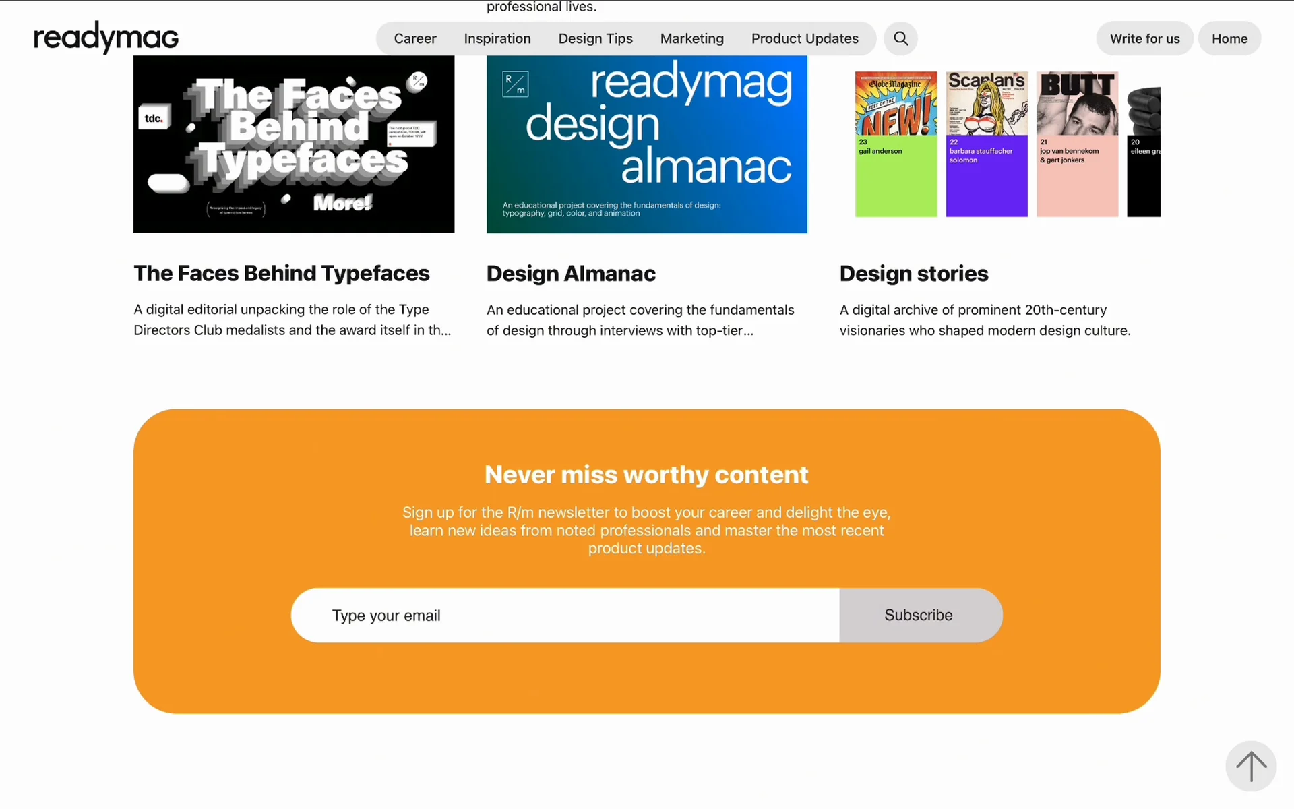Click the tdc. badge on typefaces image

click(x=154, y=118)
